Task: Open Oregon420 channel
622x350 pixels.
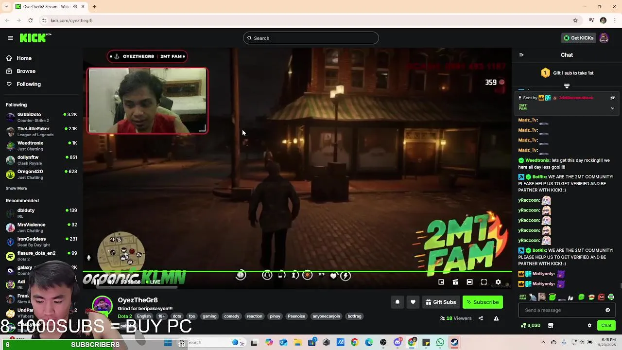Action: pos(41,174)
